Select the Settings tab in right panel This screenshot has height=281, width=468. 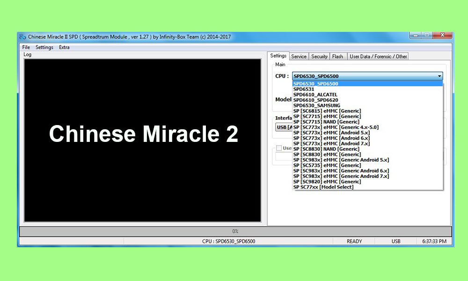(x=278, y=56)
